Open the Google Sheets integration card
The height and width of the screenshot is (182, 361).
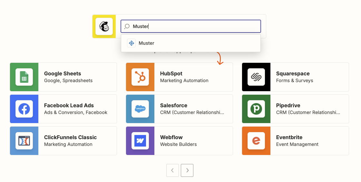point(63,77)
